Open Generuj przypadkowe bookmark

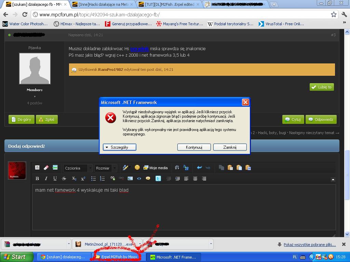click(128, 24)
